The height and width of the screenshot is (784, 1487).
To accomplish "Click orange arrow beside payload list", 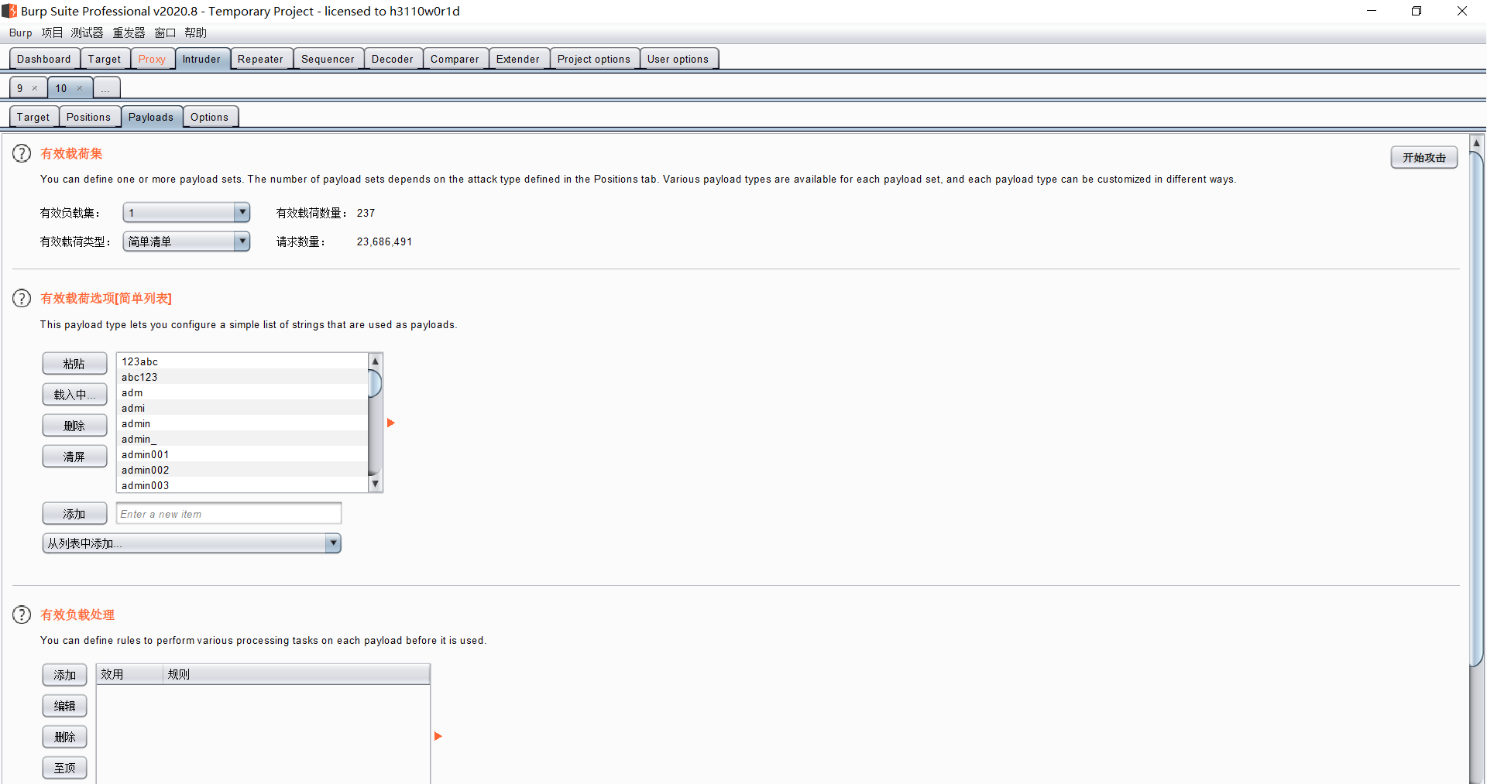I will [x=391, y=423].
